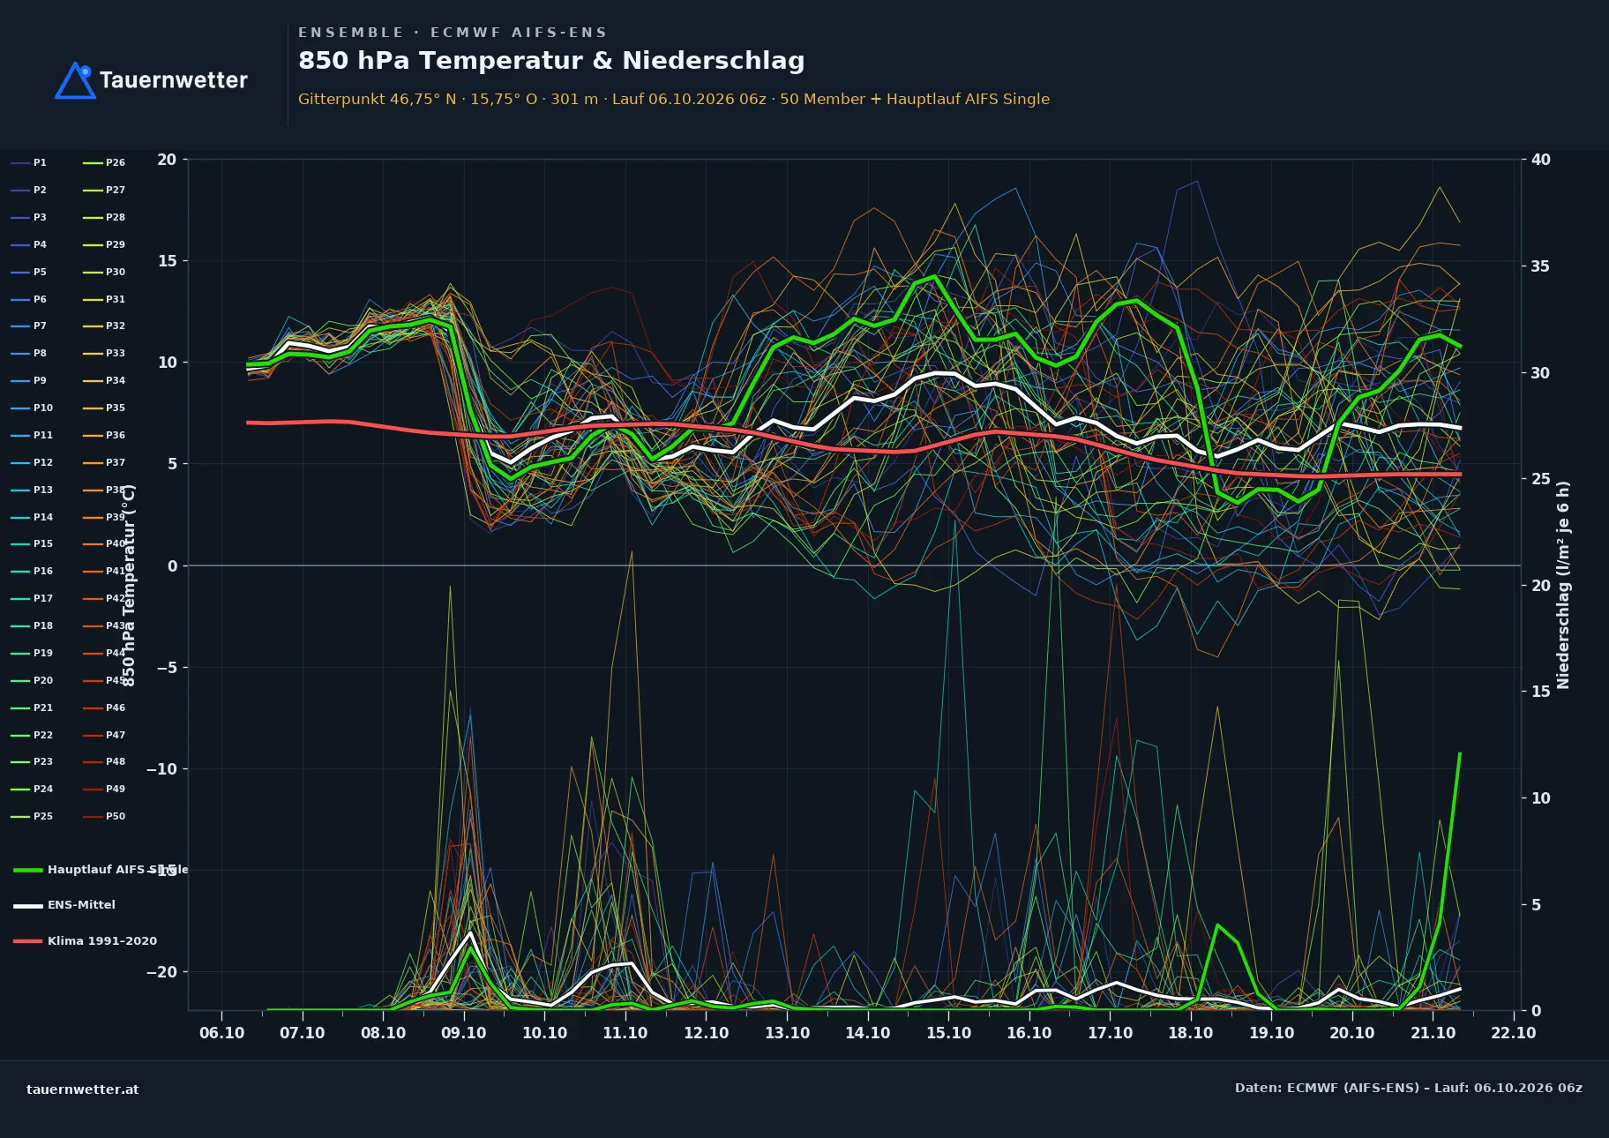Select the 12.10 date tick label
Viewport: 1609px width, 1138px height.
pos(706,1033)
